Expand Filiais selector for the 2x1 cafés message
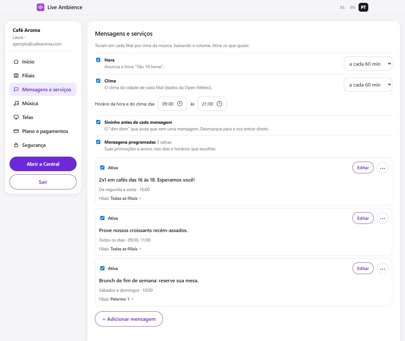405x341 pixels. click(x=126, y=198)
